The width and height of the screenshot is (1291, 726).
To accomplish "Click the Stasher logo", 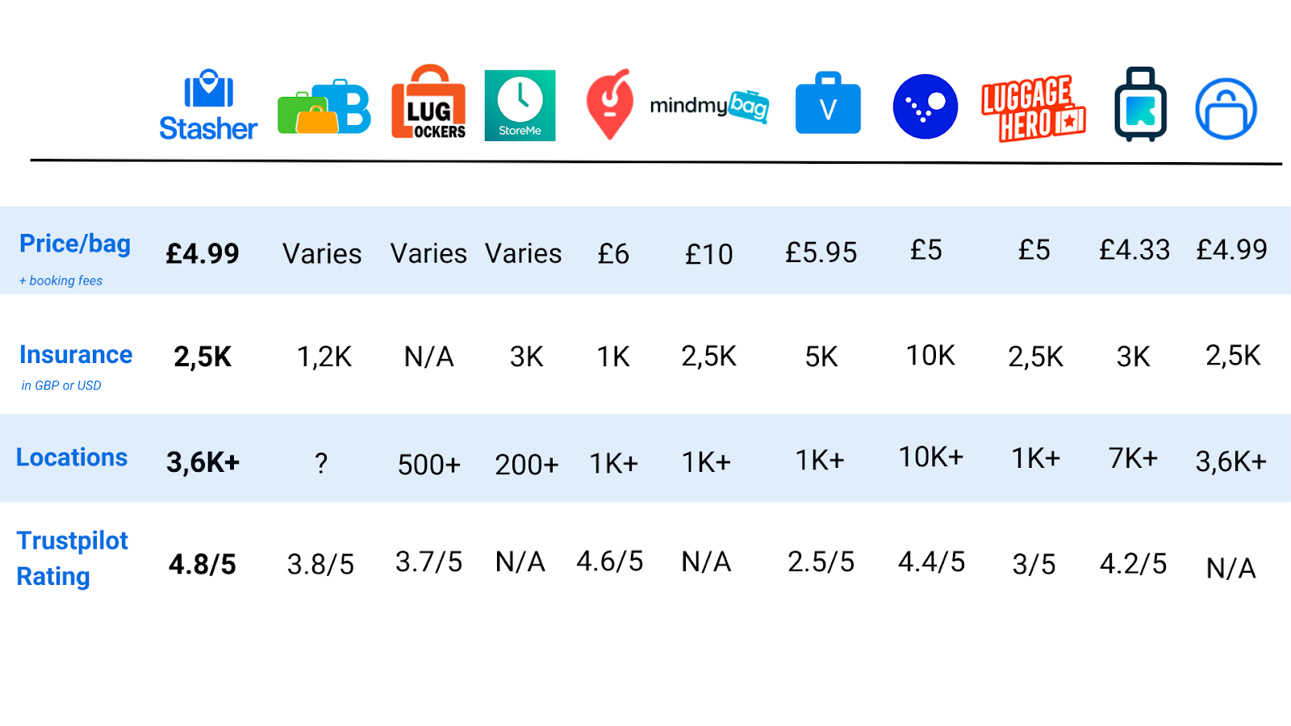I will pos(208,106).
